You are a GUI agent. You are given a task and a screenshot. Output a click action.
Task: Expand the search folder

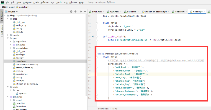[x=11, y=100]
